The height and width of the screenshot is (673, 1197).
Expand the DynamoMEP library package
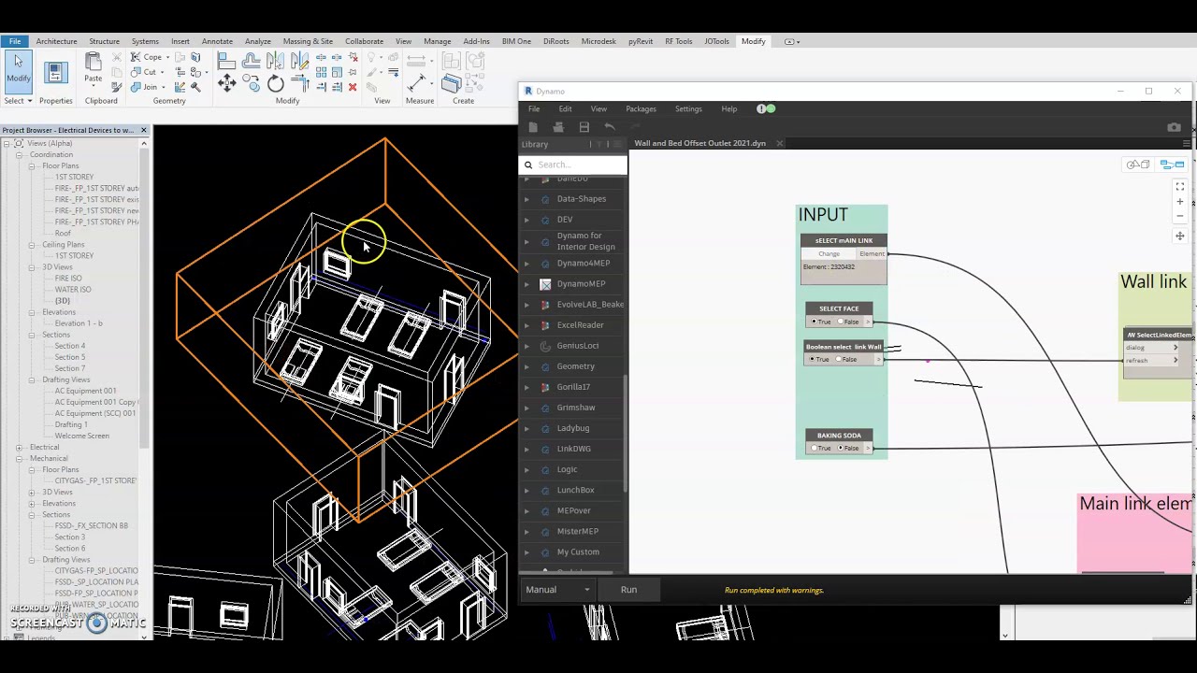(x=526, y=284)
